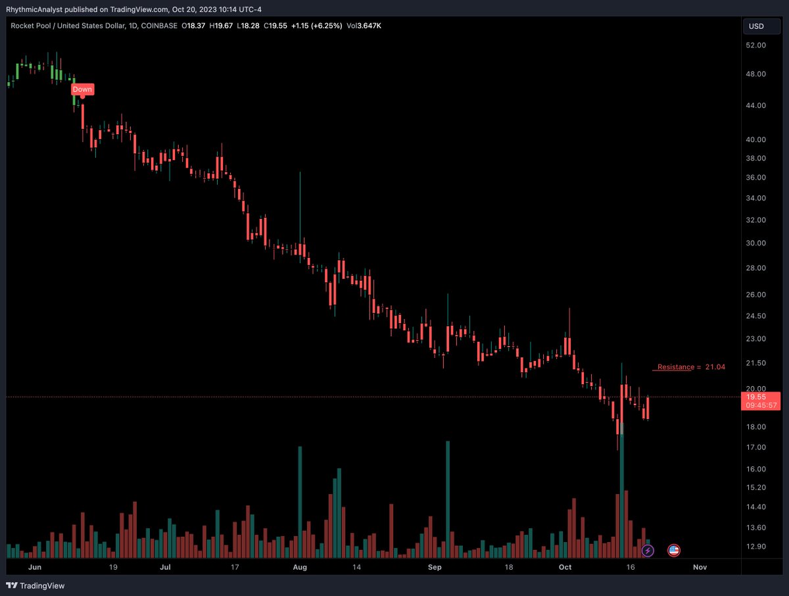This screenshot has width=789, height=596.
Task: Click the TradingView logo at bottom left
Action: coord(36,585)
